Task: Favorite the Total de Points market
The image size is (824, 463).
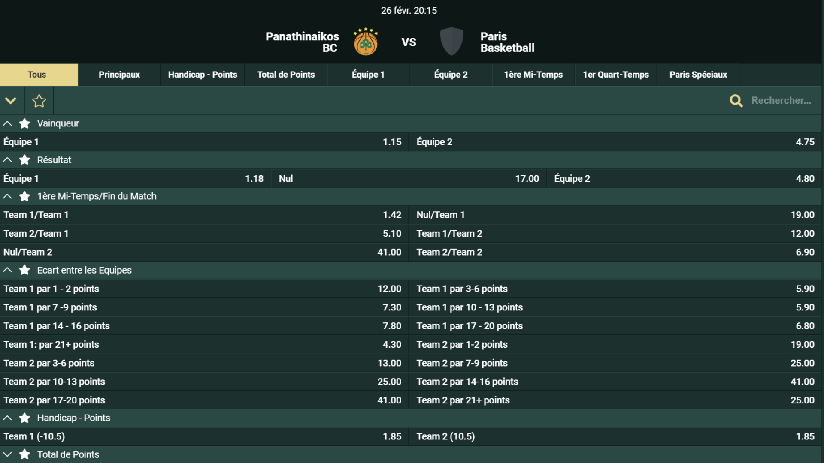Action: coord(24,454)
